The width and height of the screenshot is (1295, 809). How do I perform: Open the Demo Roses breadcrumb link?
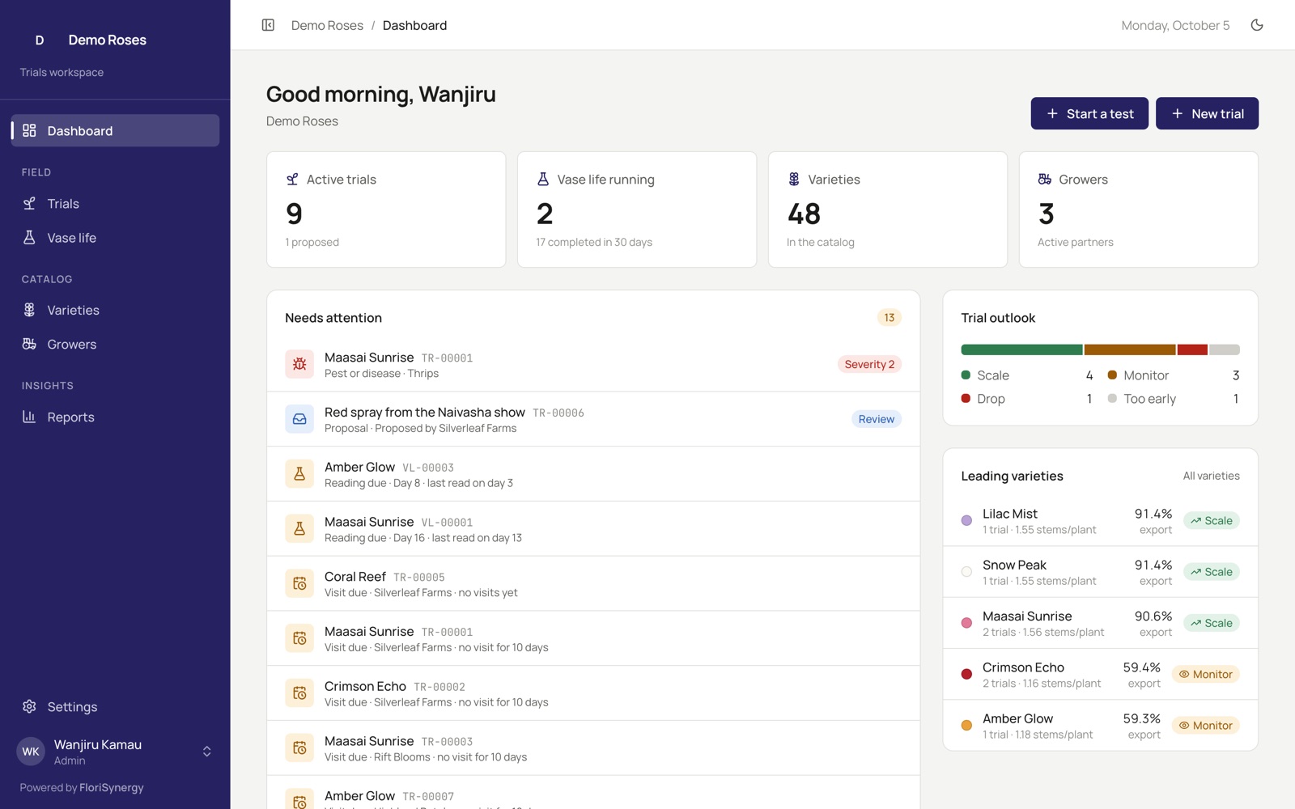point(327,25)
